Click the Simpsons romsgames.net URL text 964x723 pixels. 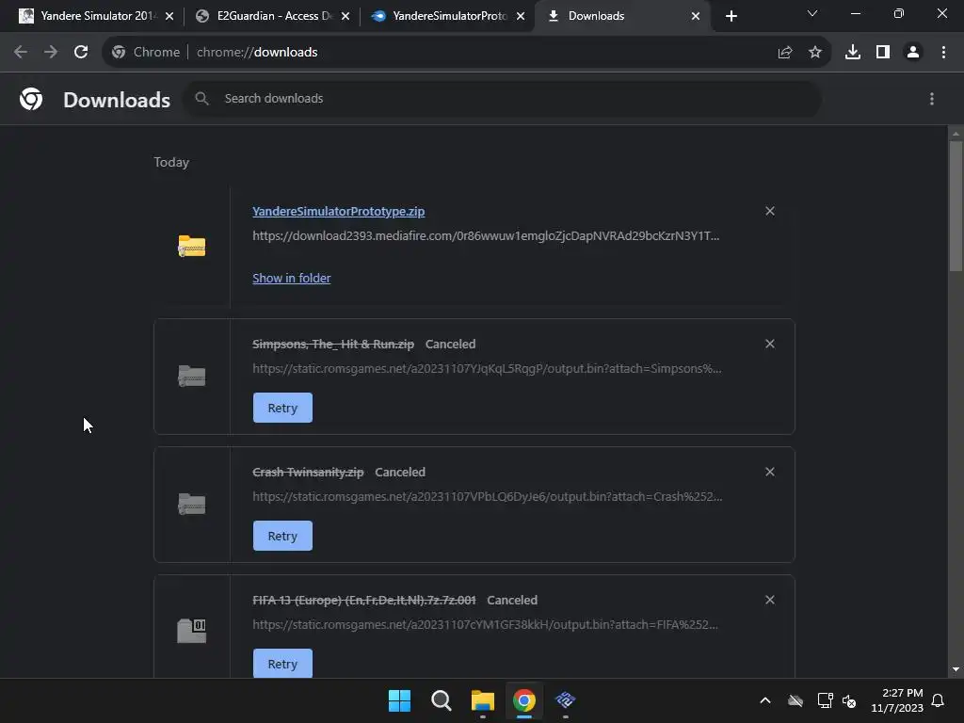point(487,368)
